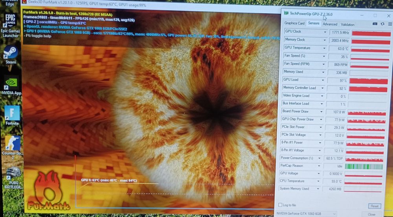This screenshot has height=217, width=393.
Task: Click the Close button in GPU-Z
Action: point(371,214)
